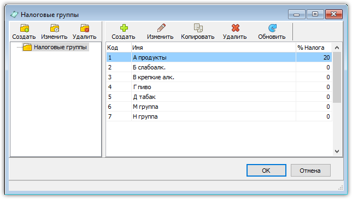Image resolution: width=352 pixels, height=199 pixels.
Task: Sort by Код column header
Action: point(119,48)
